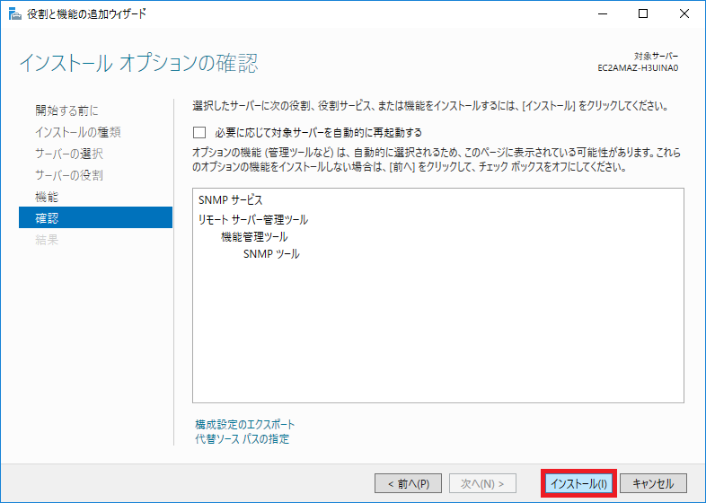Click the wizard icon in the title bar
The image size is (706, 503).
(15, 14)
